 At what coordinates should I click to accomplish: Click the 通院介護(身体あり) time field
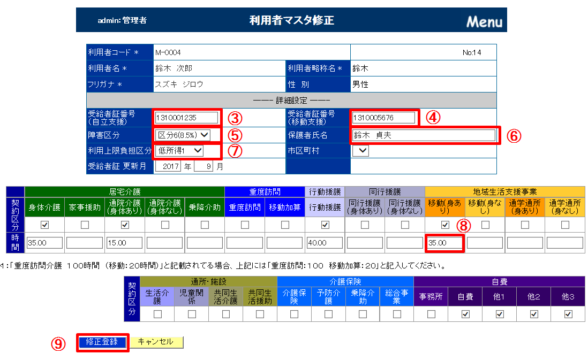pyautogui.click(x=124, y=243)
